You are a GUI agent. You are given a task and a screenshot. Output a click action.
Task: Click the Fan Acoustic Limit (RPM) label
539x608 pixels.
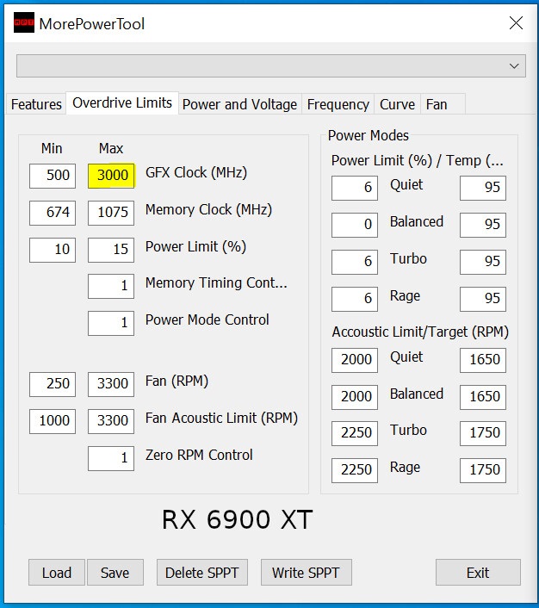221,418
